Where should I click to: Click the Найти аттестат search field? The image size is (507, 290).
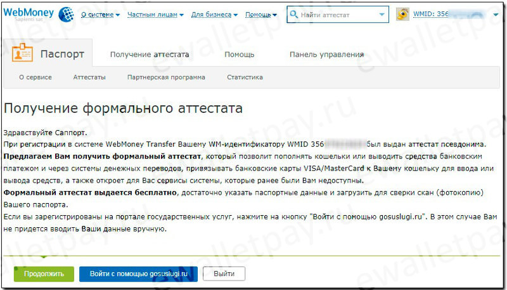tap(338, 15)
